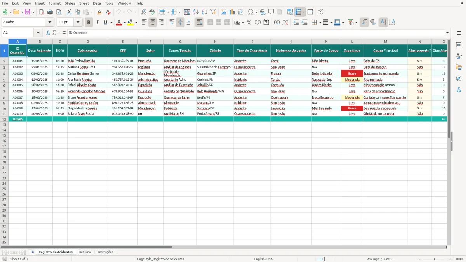Open the Format menu
The image size is (466, 262).
click(54, 3)
